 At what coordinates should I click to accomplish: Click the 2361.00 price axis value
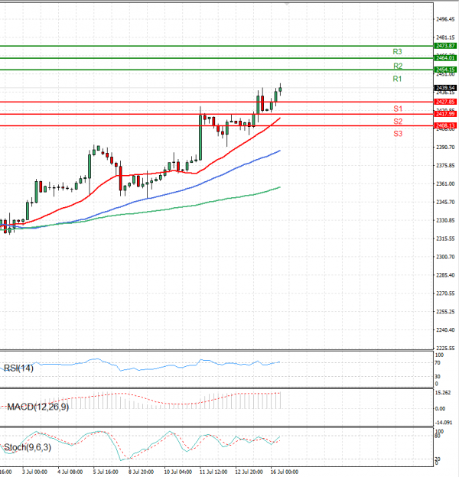[445, 183]
